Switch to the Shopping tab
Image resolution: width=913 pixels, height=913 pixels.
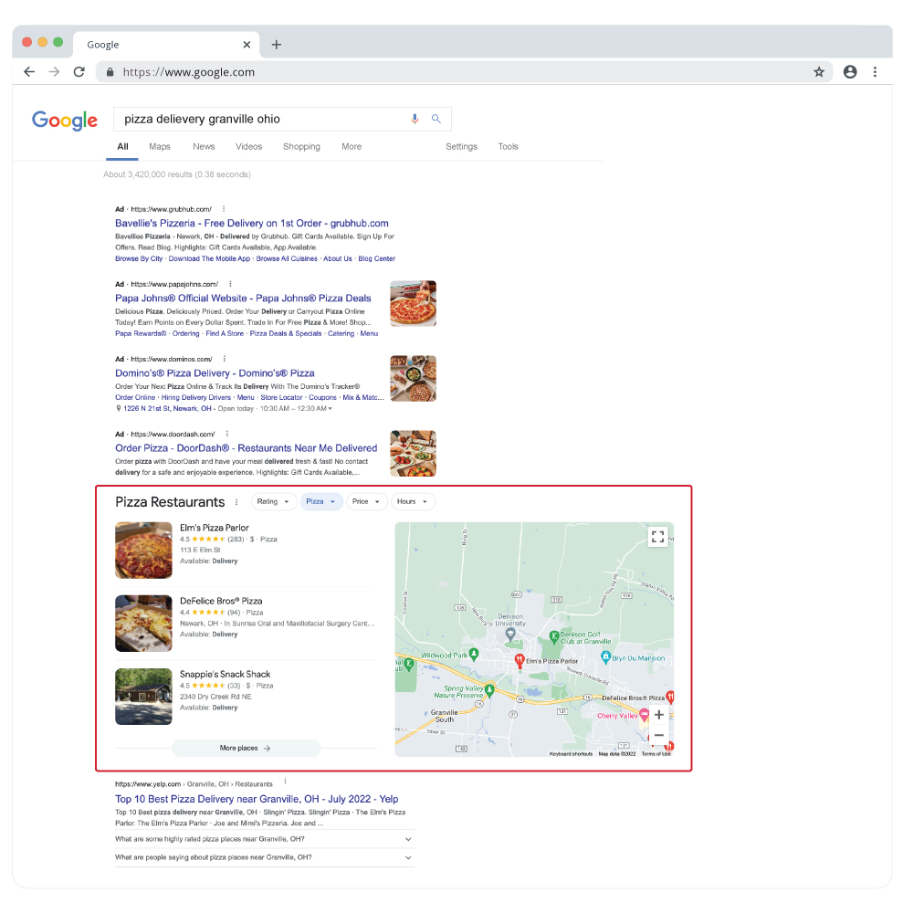tap(301, 147)
